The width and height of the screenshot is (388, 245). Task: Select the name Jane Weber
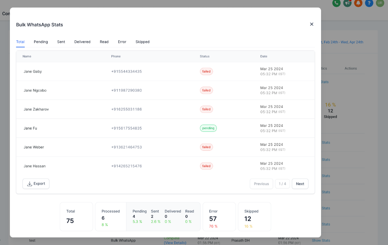(x=33, y=147)
